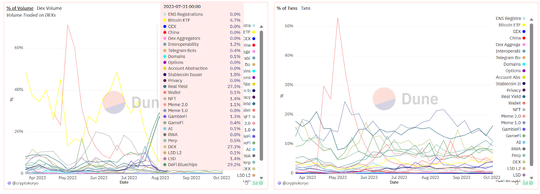Click the Txns chart legend scrollbar
The width and height of the screenshot is (540, 194).
tap(532, 95)
